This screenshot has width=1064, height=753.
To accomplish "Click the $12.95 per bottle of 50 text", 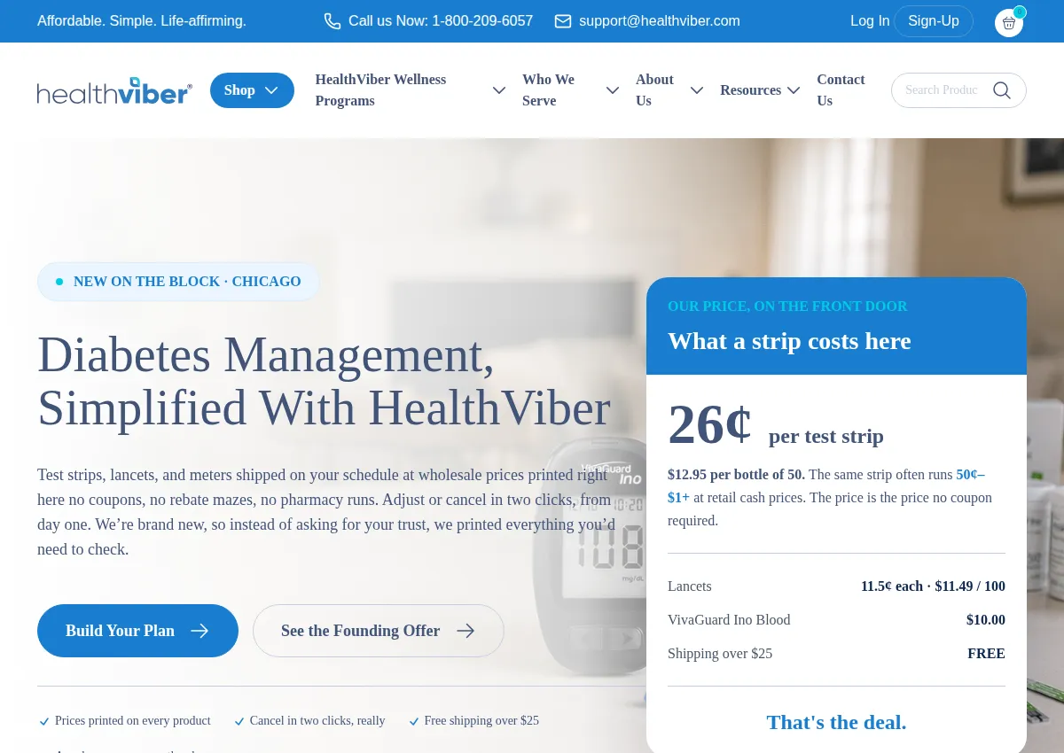I will point(736,475).
